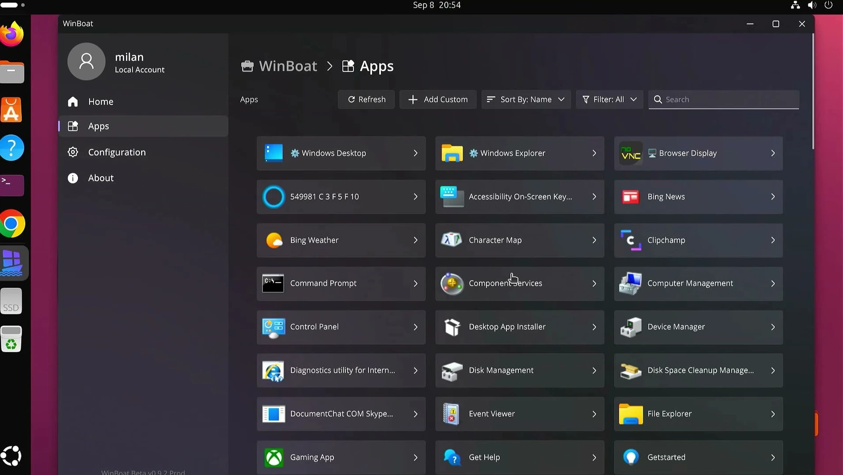Click the Search apps input field
The height and width of the screenshot is (475, 843).
pyautogui.click(x=724, y=99)
